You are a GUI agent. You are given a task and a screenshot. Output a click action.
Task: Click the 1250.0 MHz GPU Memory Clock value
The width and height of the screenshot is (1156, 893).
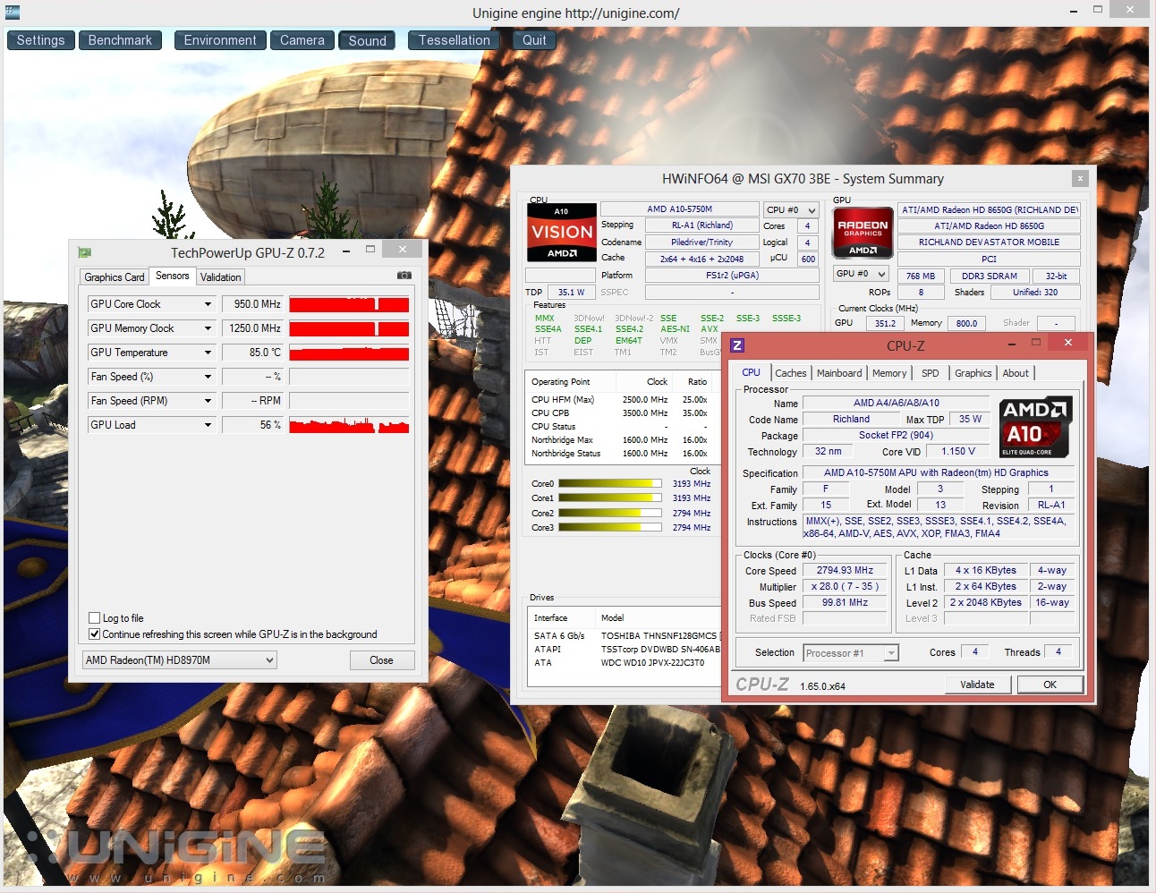pos(253,328)
